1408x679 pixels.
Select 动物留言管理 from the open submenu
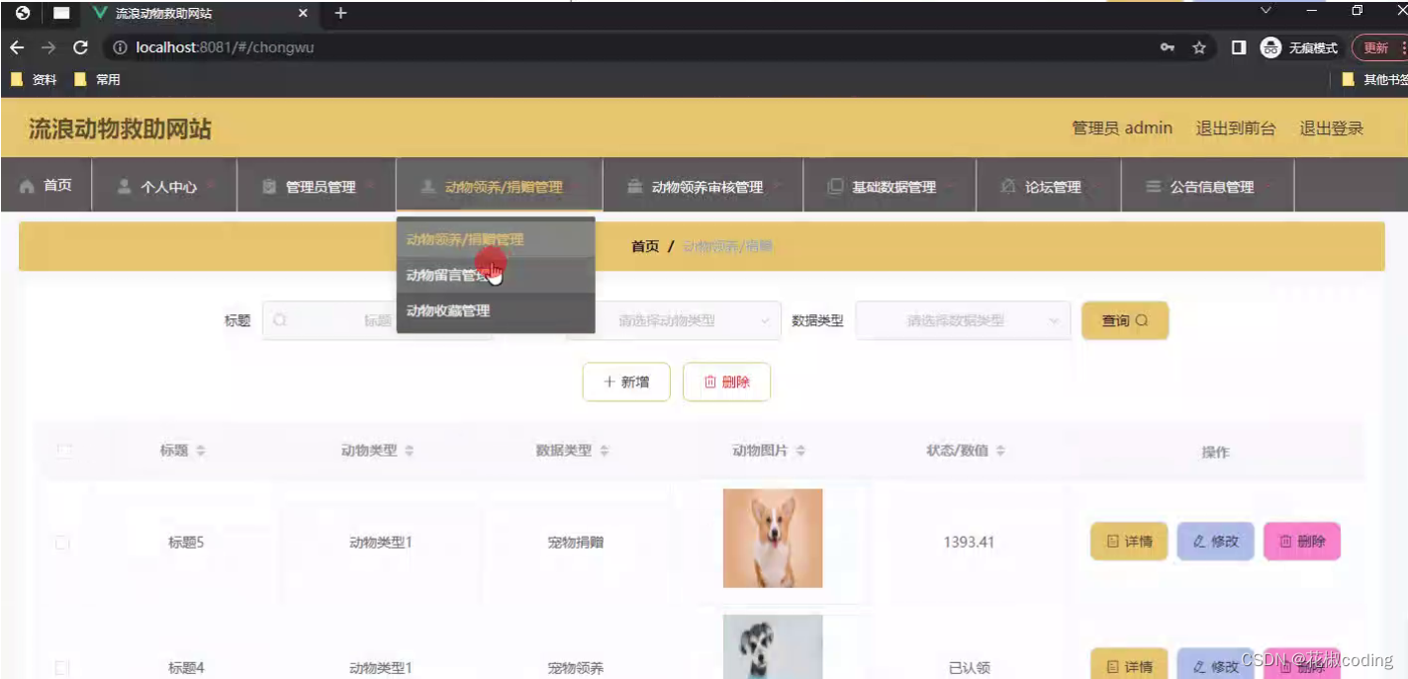tap(447, 275)
